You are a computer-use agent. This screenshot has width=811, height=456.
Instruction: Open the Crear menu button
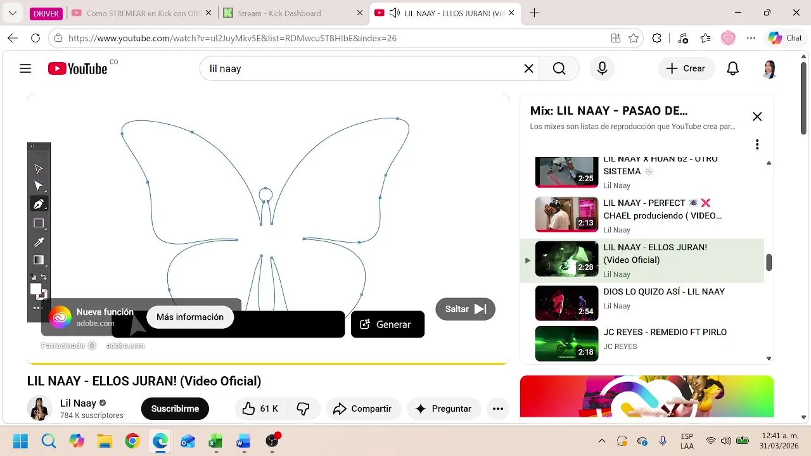click(x=686, y=68)
